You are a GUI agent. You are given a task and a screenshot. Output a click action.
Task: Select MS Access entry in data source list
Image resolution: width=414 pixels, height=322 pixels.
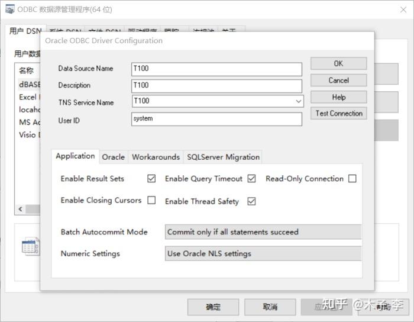(x=30, y=122)
